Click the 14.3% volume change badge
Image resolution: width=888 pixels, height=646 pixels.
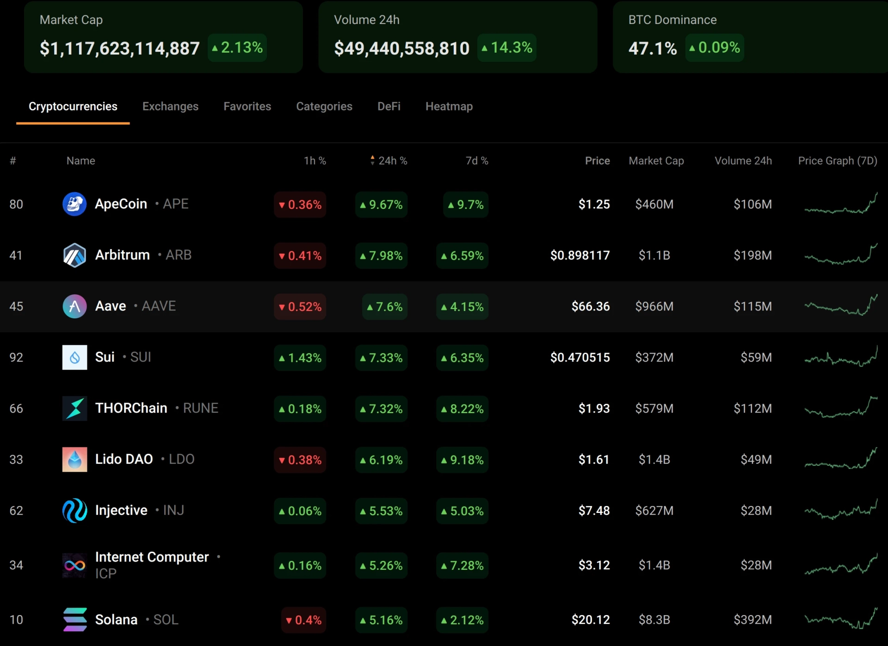[507, 48]
